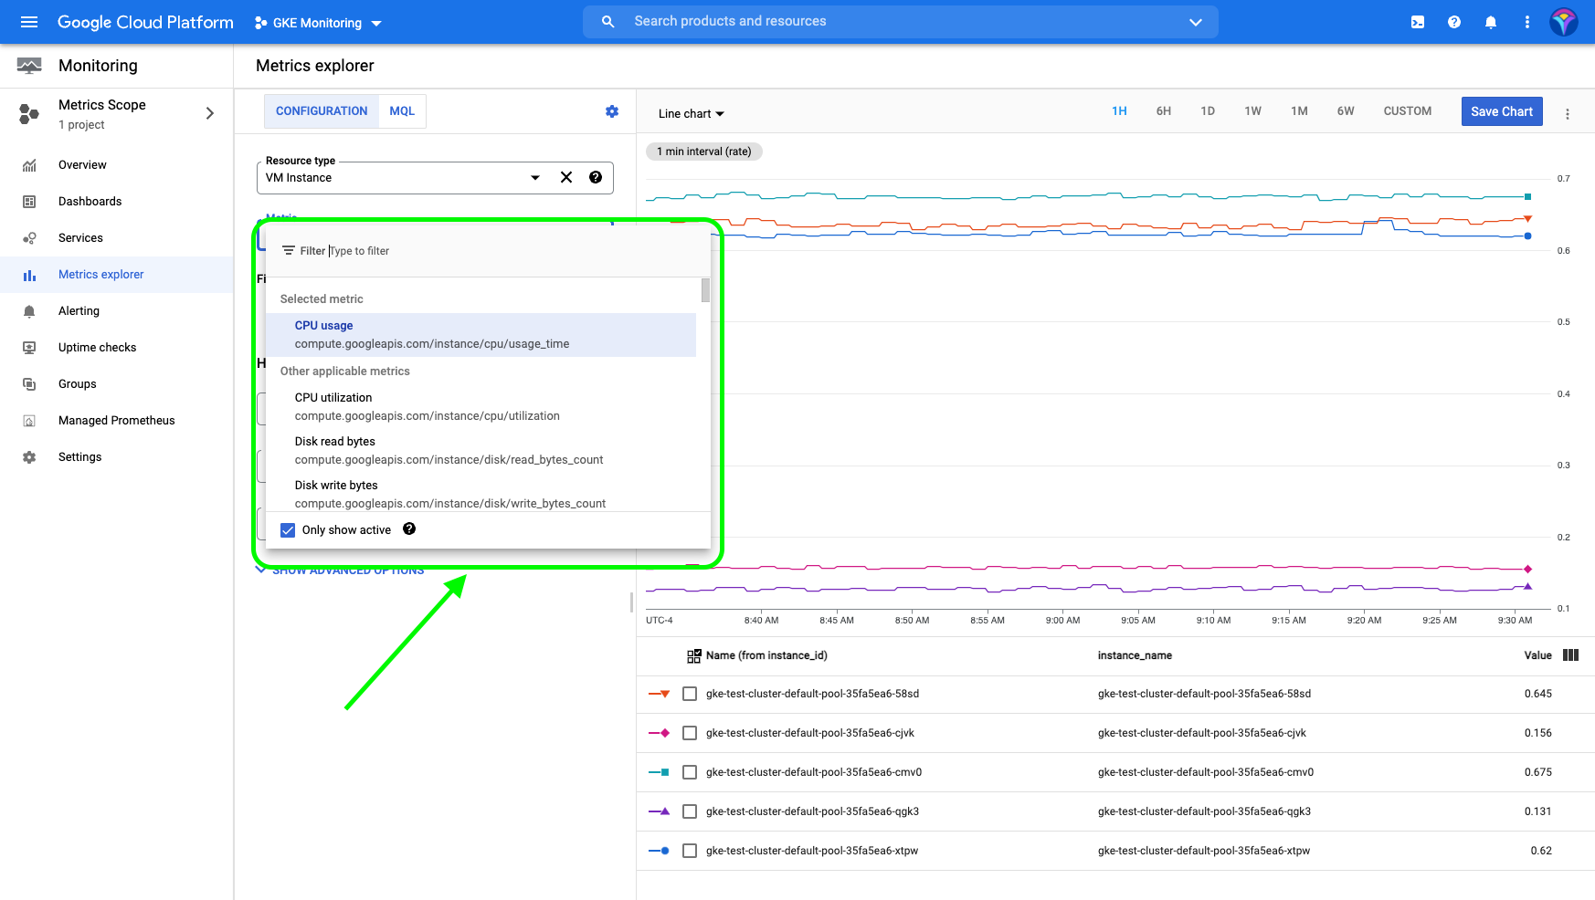Open the hamburger navigation menu

click(29, 22)
